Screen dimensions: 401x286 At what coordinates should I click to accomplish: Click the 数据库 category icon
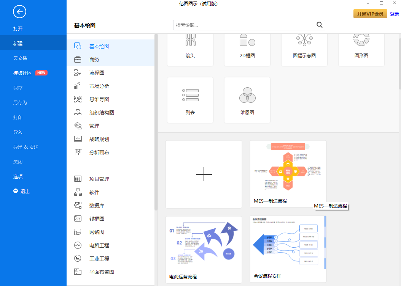click(x=78, y=205)
